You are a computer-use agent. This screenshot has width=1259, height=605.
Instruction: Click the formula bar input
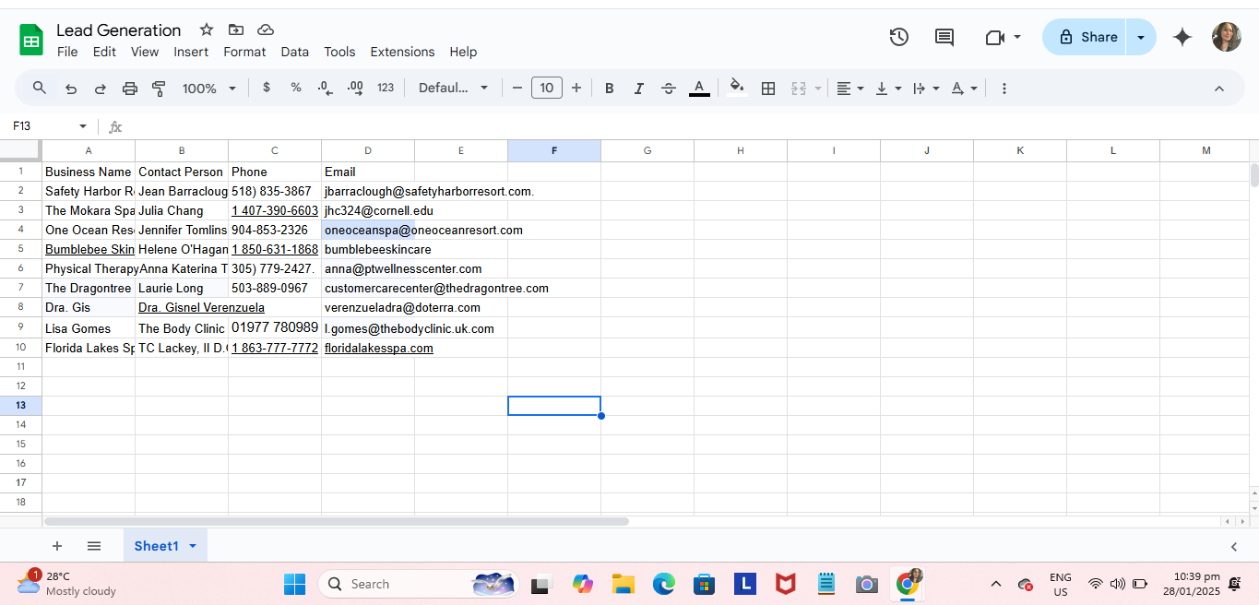(x=690, y=126)
